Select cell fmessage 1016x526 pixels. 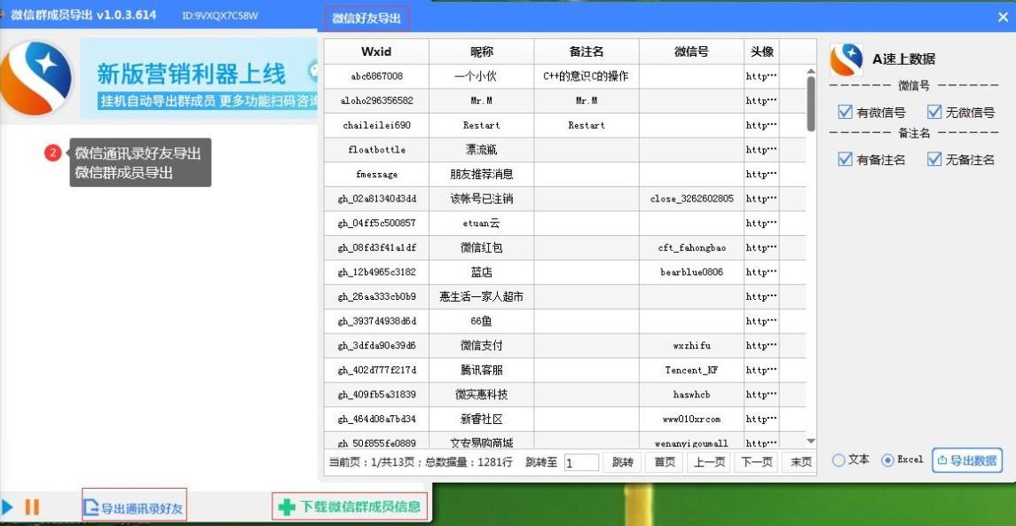click(376, 174)
